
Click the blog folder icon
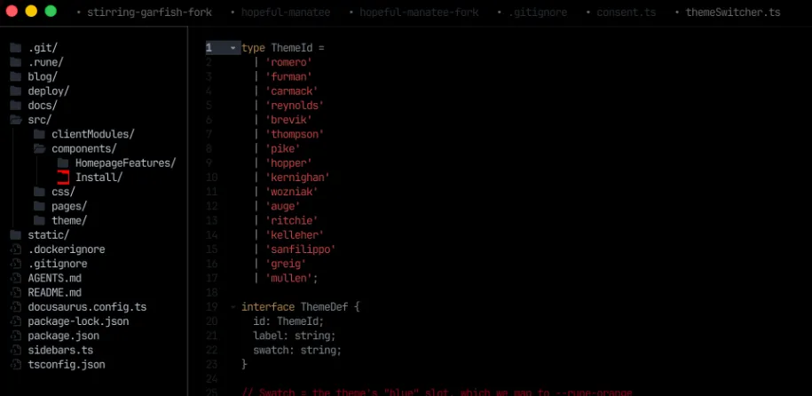[16, 76]
